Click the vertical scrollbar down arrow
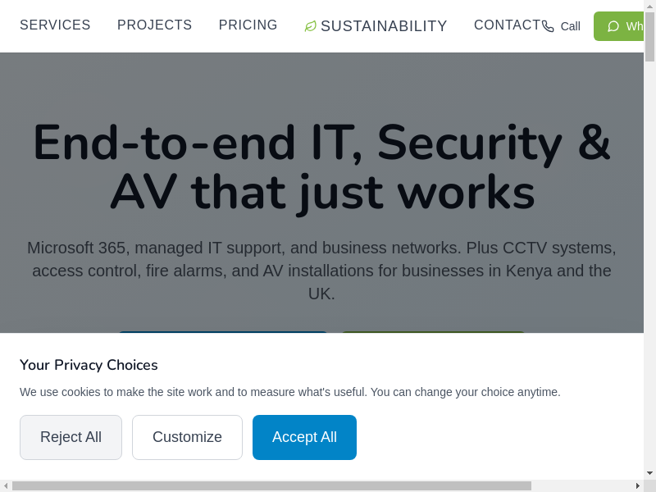656x492 pixels. [649, 473]
